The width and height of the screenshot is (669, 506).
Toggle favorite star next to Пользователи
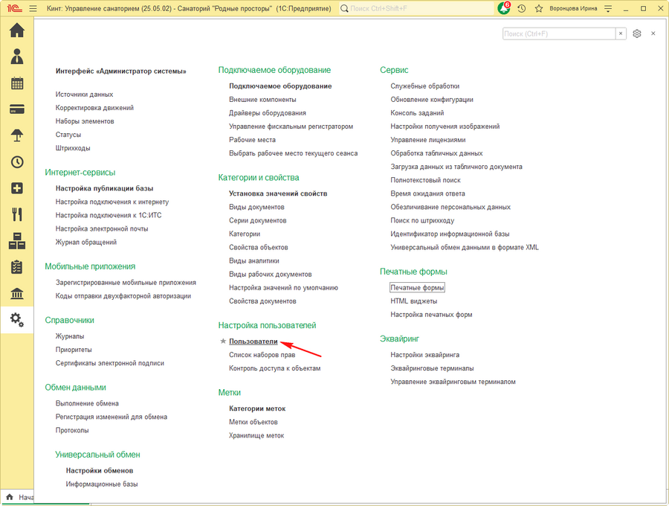click(223, 341)
